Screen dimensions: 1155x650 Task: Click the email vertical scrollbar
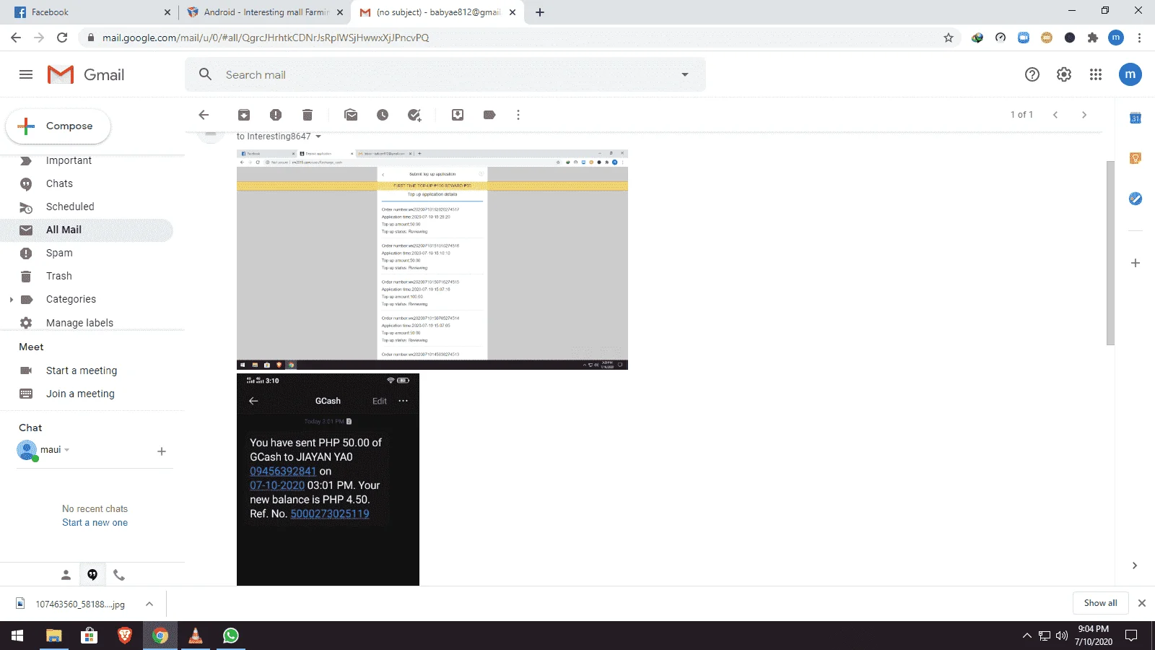coord(1110,253)
